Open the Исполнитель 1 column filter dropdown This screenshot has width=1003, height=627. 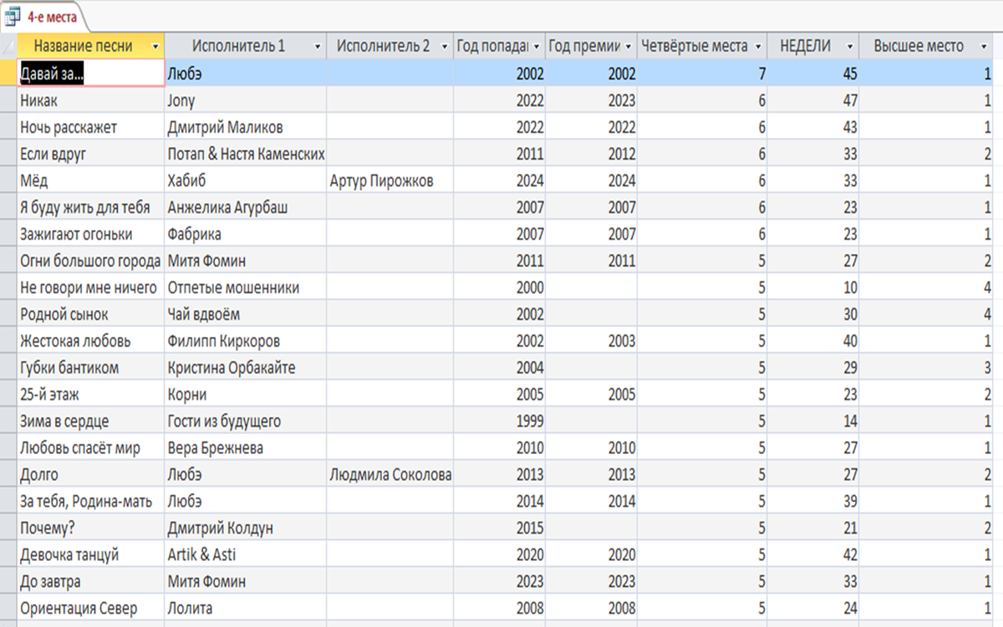click(317, 46)
